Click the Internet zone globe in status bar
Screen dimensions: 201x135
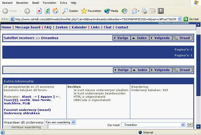point(140,132)
